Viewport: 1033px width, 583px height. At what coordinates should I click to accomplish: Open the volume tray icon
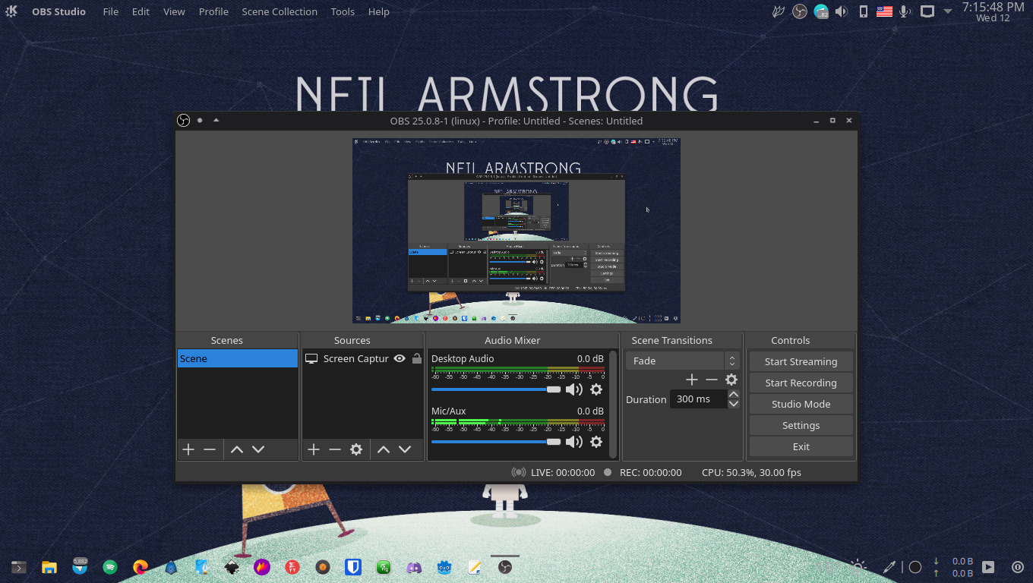coord(842,11)
